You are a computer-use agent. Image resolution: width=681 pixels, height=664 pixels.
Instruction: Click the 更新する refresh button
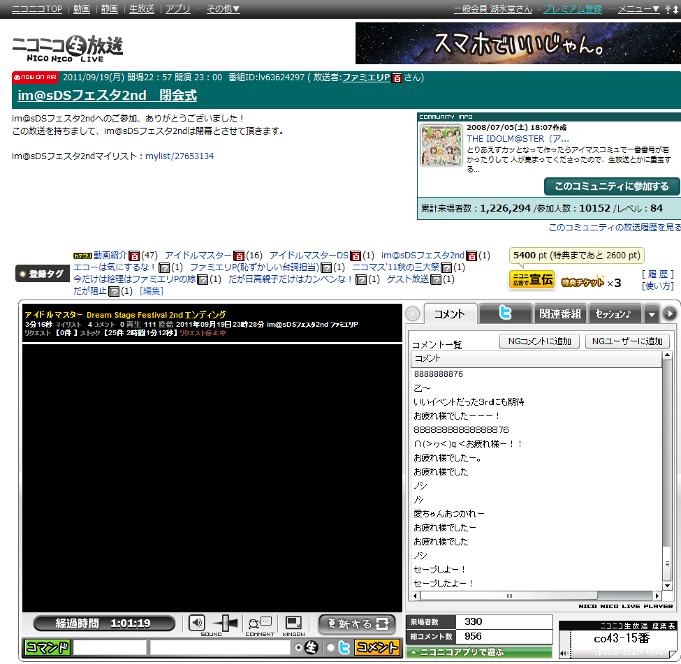pos(357,624)
